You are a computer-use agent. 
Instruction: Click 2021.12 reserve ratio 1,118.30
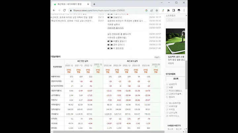point(79,114)
